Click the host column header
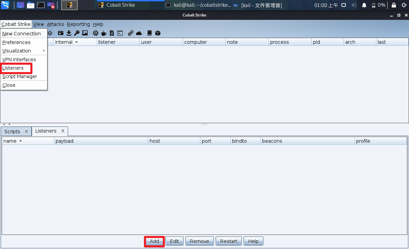Viewport: 409px width, 249px height. (174, 141)
